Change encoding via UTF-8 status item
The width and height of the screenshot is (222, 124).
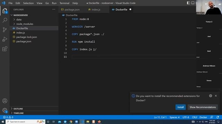click(186, 117)
